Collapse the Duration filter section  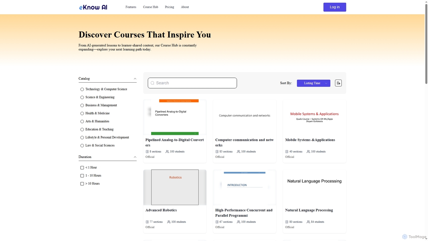click(135, 157)
